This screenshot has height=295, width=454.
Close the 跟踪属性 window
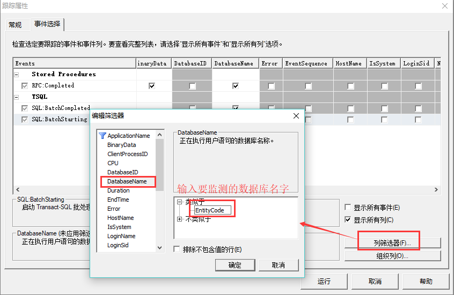point(445,6)
